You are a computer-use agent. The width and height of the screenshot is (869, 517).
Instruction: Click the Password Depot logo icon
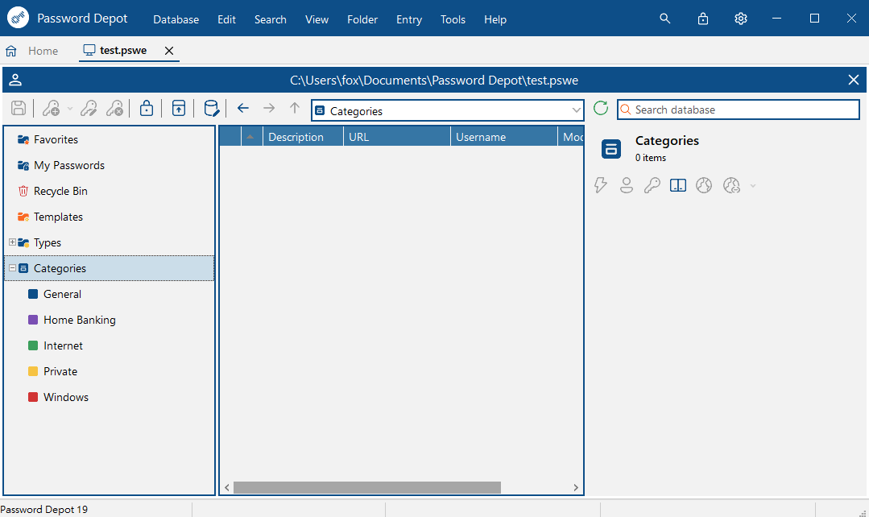(19, 18)
